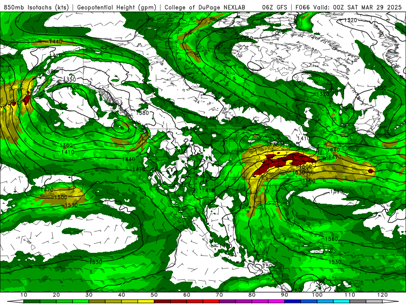This screenshot has width=406, height=304.
Task: Click the "Geopotential Height (gpm)" header label
Action: (117, 7)
